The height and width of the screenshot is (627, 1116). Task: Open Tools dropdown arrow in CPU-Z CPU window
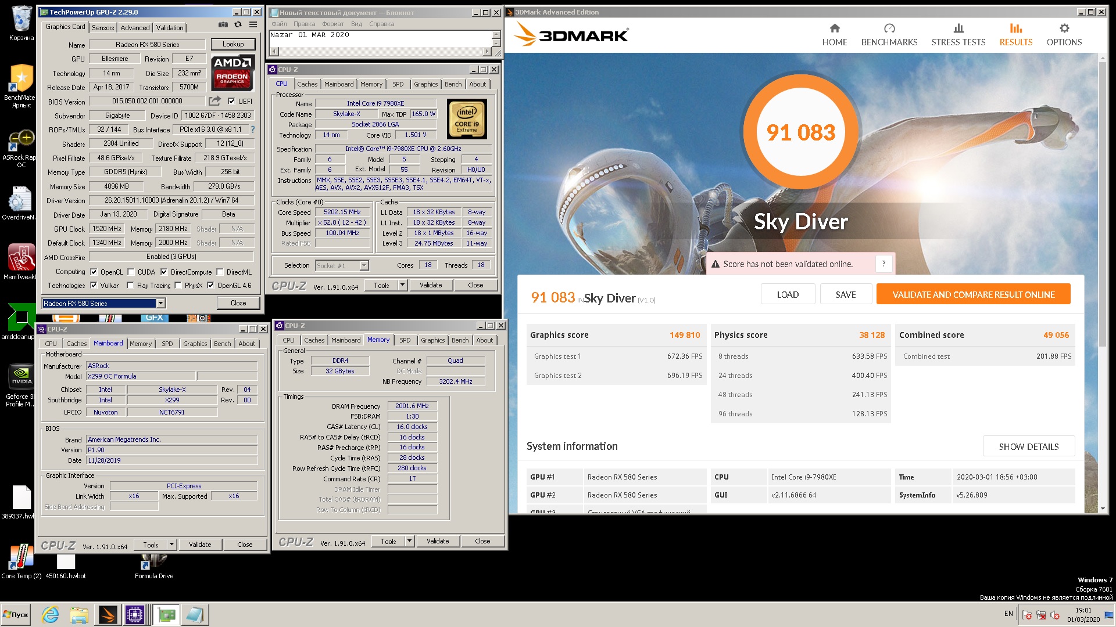pos(402,285)
